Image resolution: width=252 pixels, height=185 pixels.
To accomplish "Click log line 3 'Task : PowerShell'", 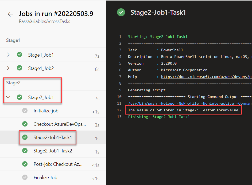I will pos(156,50).
